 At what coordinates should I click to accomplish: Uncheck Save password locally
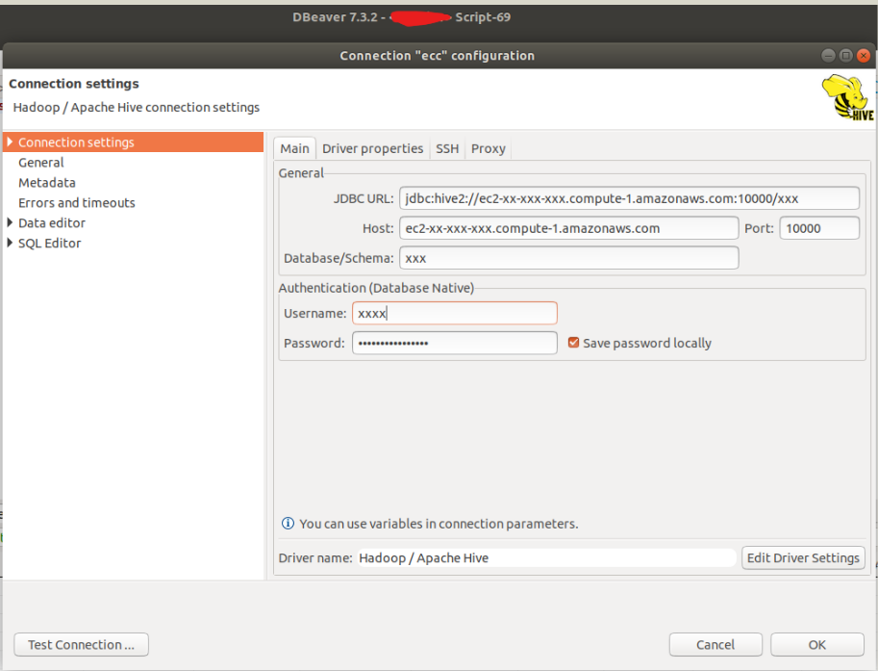point(573,343)
